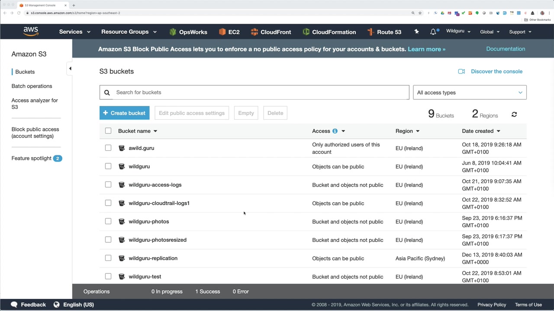Image resolution: width=554 pixels, height=311 pixels.
Task: Sort by Access column arrow
Action: (x=343, y=131)
